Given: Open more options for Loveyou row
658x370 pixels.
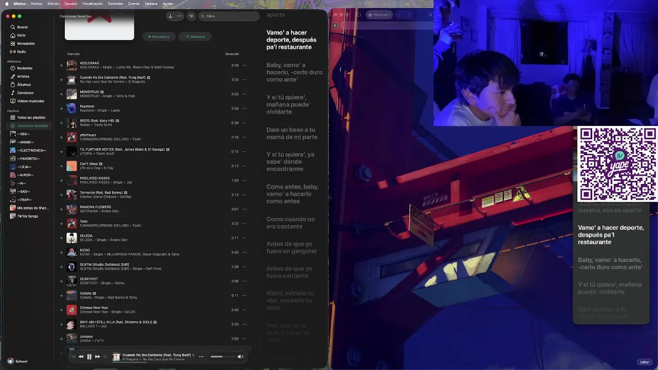Looking at the screenshot, I should coord(244,339).
